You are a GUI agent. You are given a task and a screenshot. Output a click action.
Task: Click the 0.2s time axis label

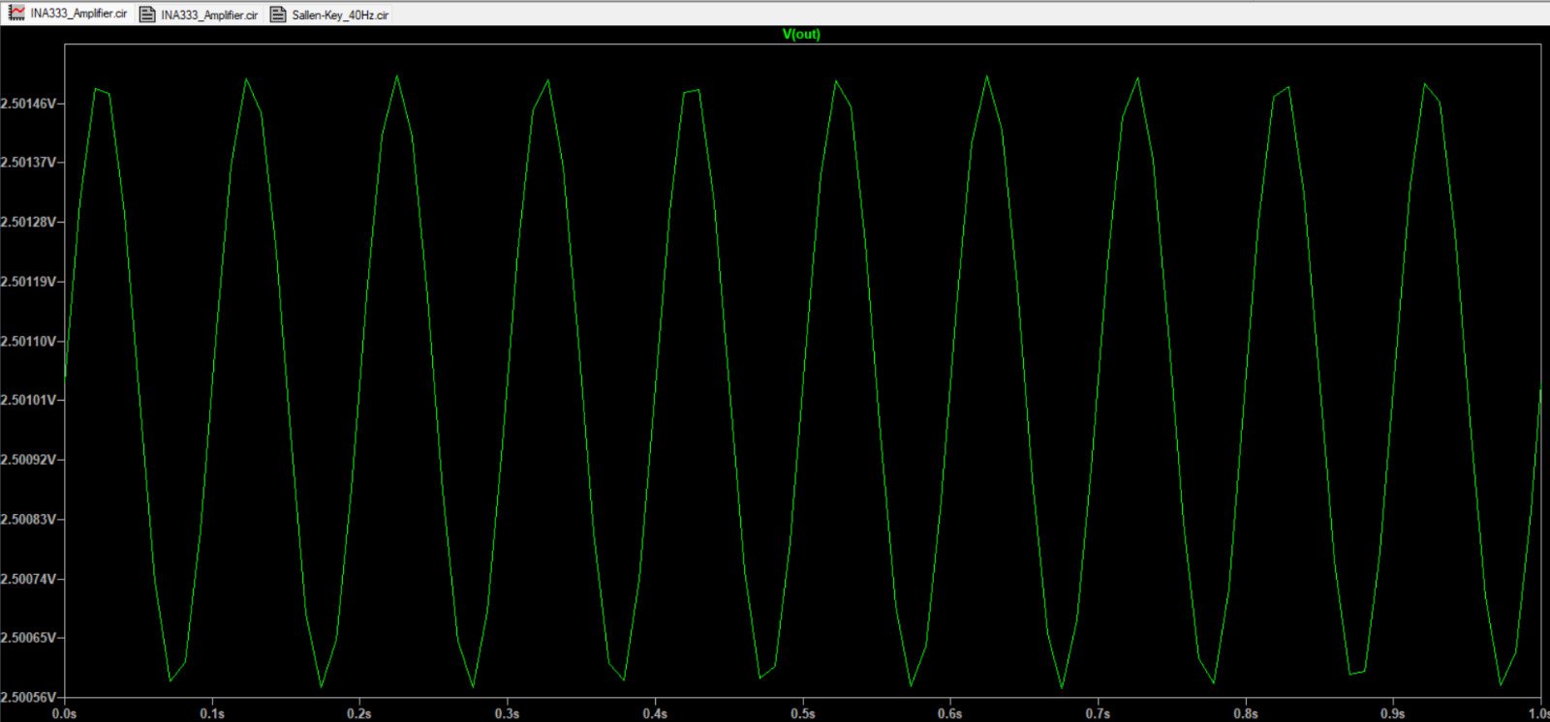[x=359, y=713]
